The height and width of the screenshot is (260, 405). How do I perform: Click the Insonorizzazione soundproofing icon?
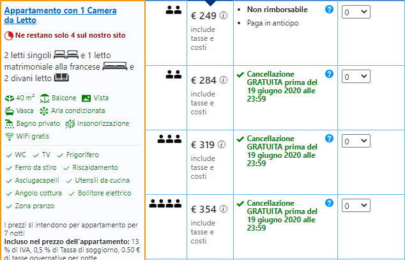(70, 123)
